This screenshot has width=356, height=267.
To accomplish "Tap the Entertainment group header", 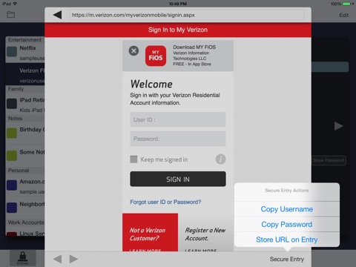I will click(25, 40).
